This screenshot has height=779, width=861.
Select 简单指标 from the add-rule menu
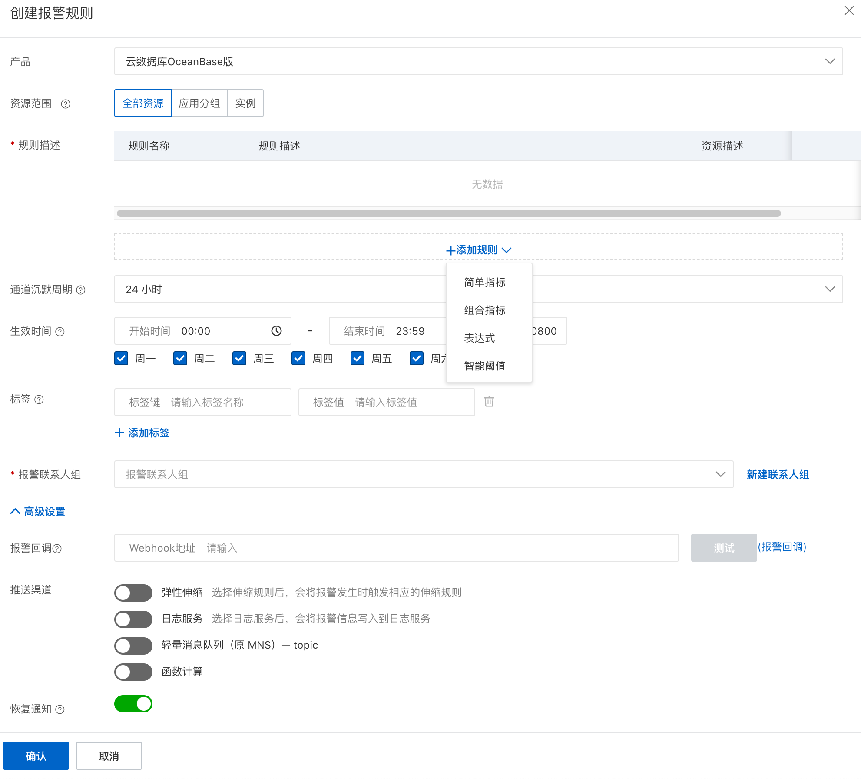tap(485, 283)
